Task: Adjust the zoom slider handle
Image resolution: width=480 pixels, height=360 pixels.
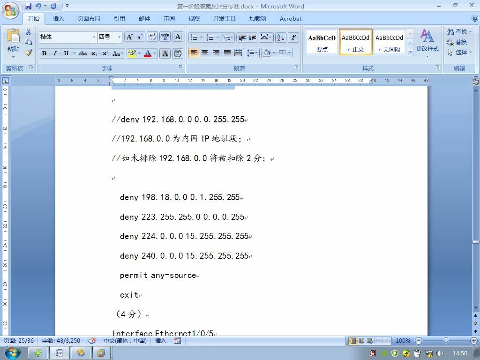Action: [x=446, y=340]
